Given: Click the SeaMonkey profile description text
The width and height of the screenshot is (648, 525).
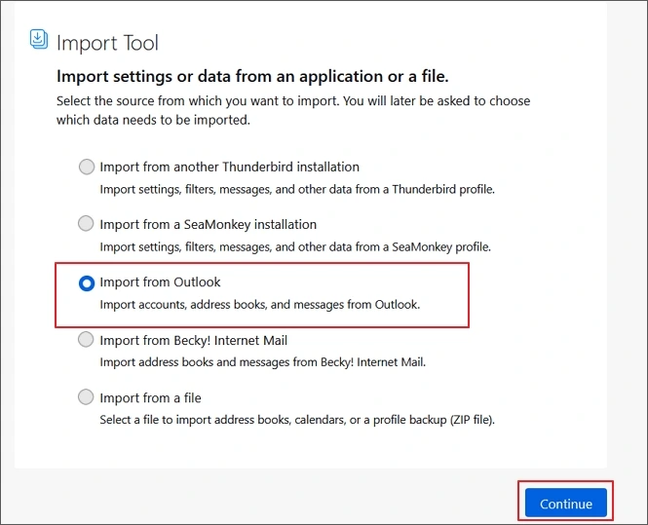Looking at the screenshot, I should (295, 246).
